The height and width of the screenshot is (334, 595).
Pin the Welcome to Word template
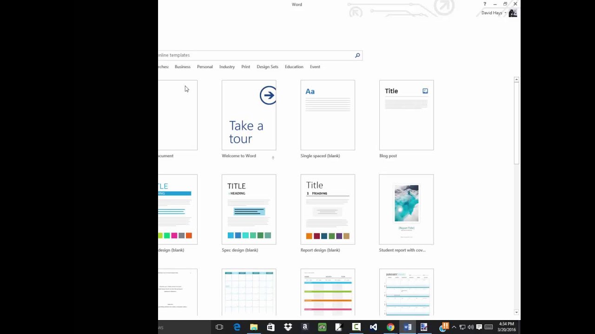click(273, 158)
